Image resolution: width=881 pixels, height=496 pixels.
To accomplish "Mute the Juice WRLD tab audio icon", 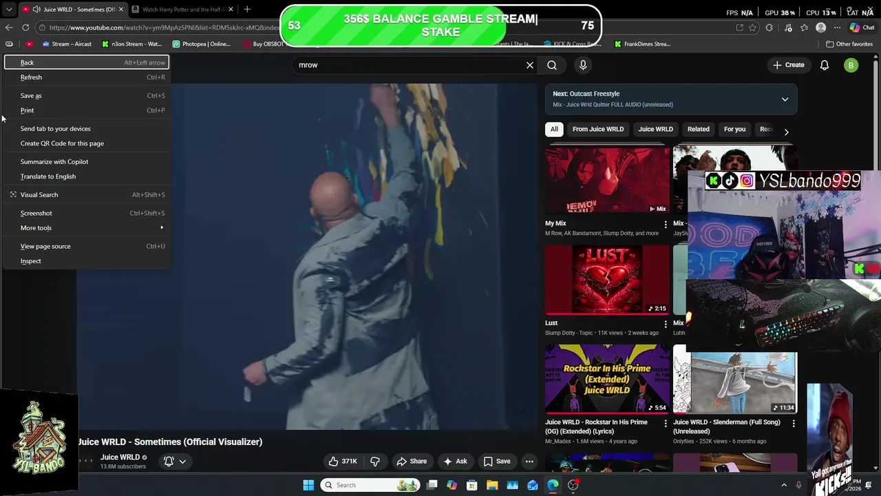I will pyautogui.click(x=36, y=10).
